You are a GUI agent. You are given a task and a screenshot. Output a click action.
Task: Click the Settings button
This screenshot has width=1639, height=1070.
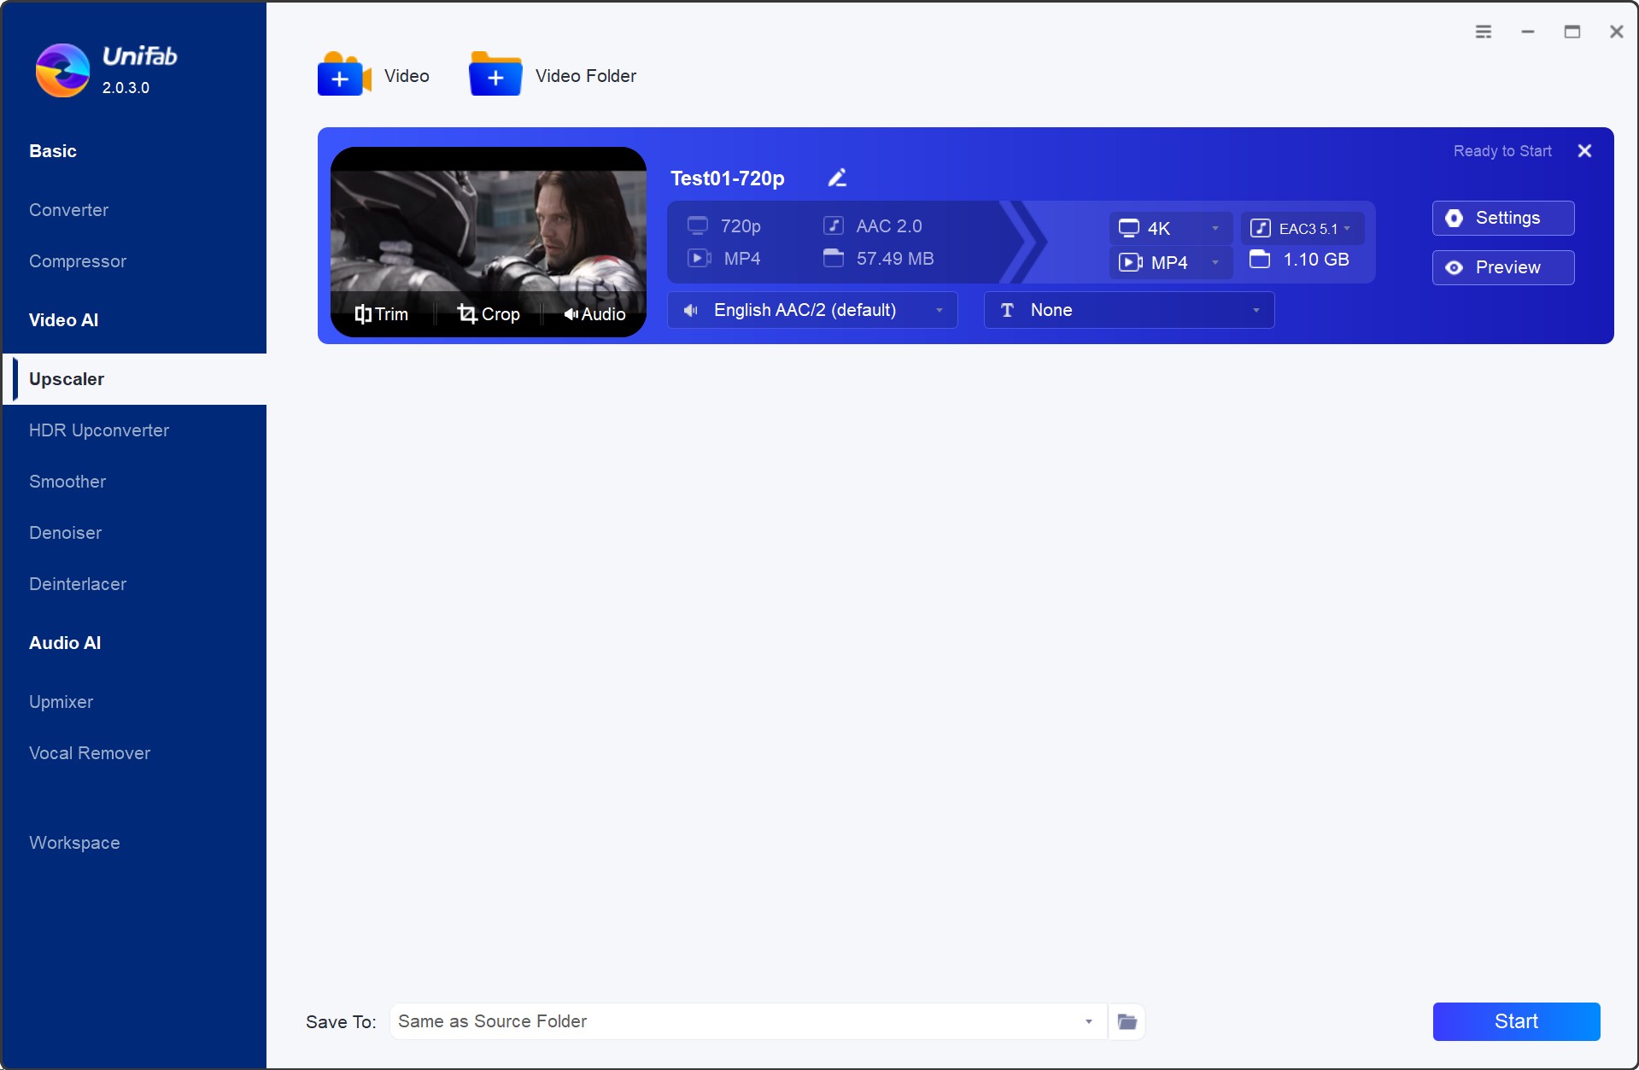tap(1503, 218)
